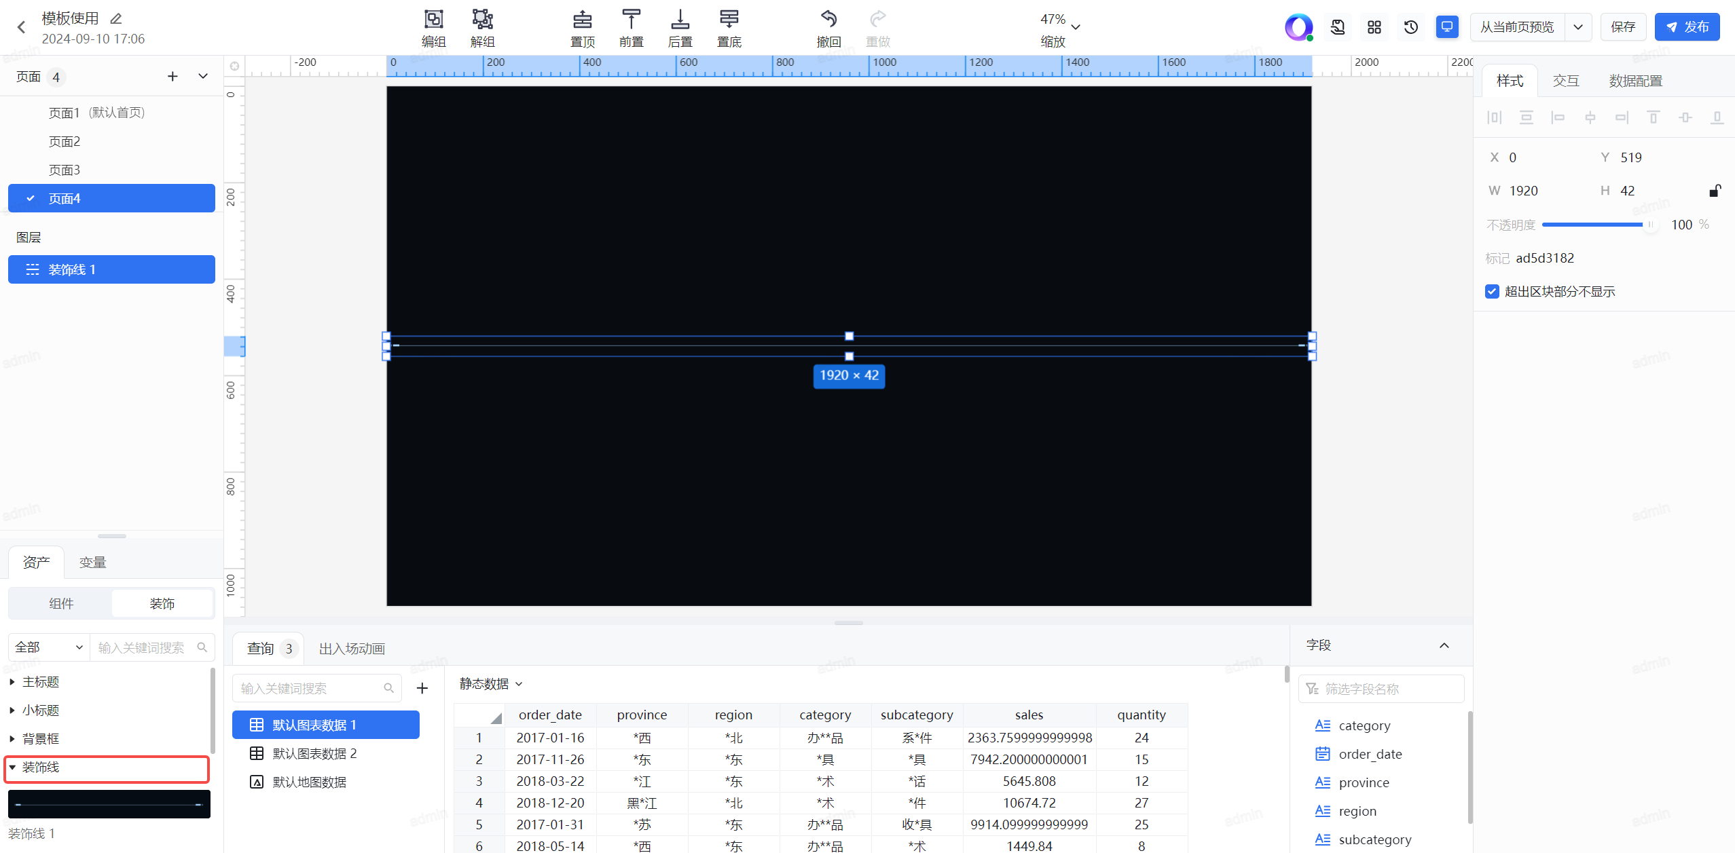Image resolution: width=1735 pixels, height=853 pixels.
Task: Click the 解组 ungroup icon
Action: click(x=482, y=19)
